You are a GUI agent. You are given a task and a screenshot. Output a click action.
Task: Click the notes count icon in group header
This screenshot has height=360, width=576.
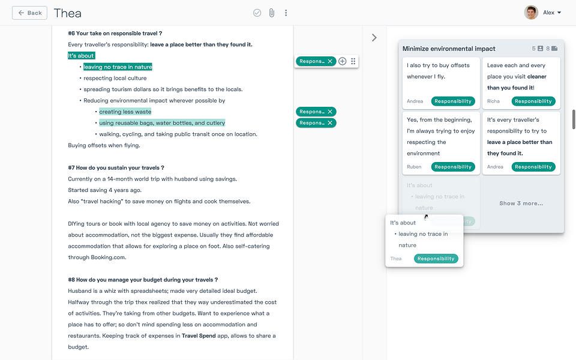pyautogui.click(x=554, y=49)
